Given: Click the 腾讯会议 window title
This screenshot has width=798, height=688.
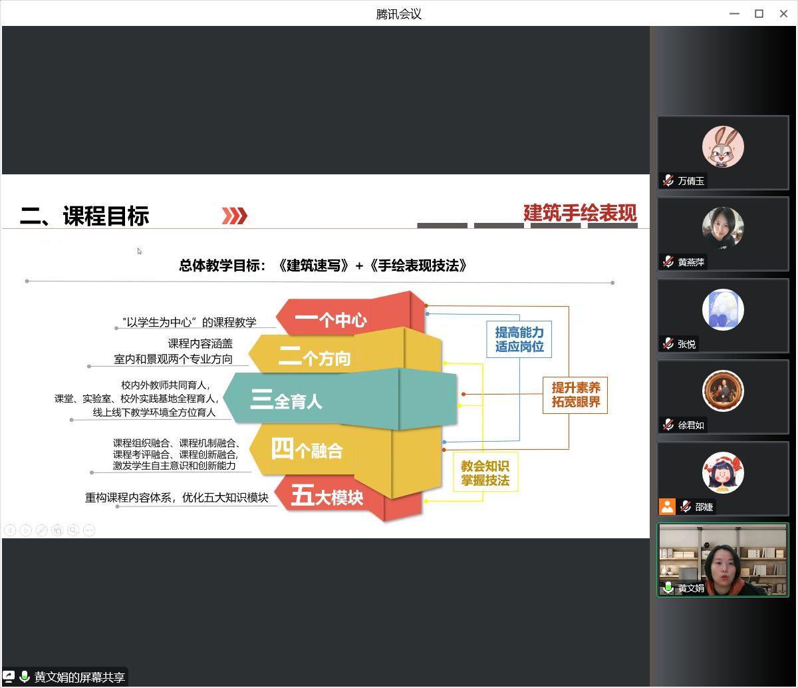Looking at the screenshot, I should [399, 13].
